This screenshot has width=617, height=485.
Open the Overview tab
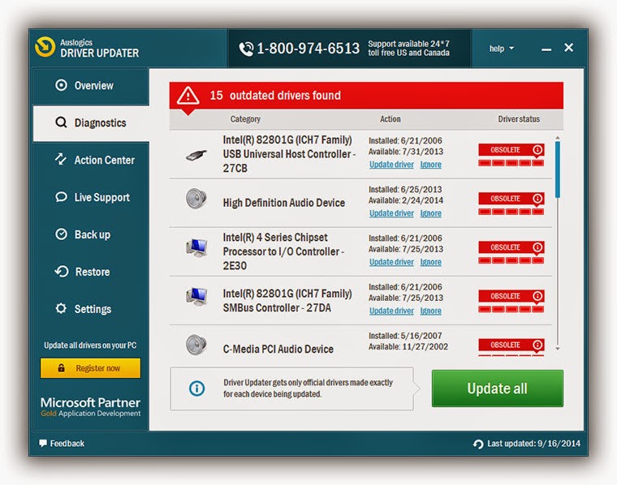[x=91, y=85]
